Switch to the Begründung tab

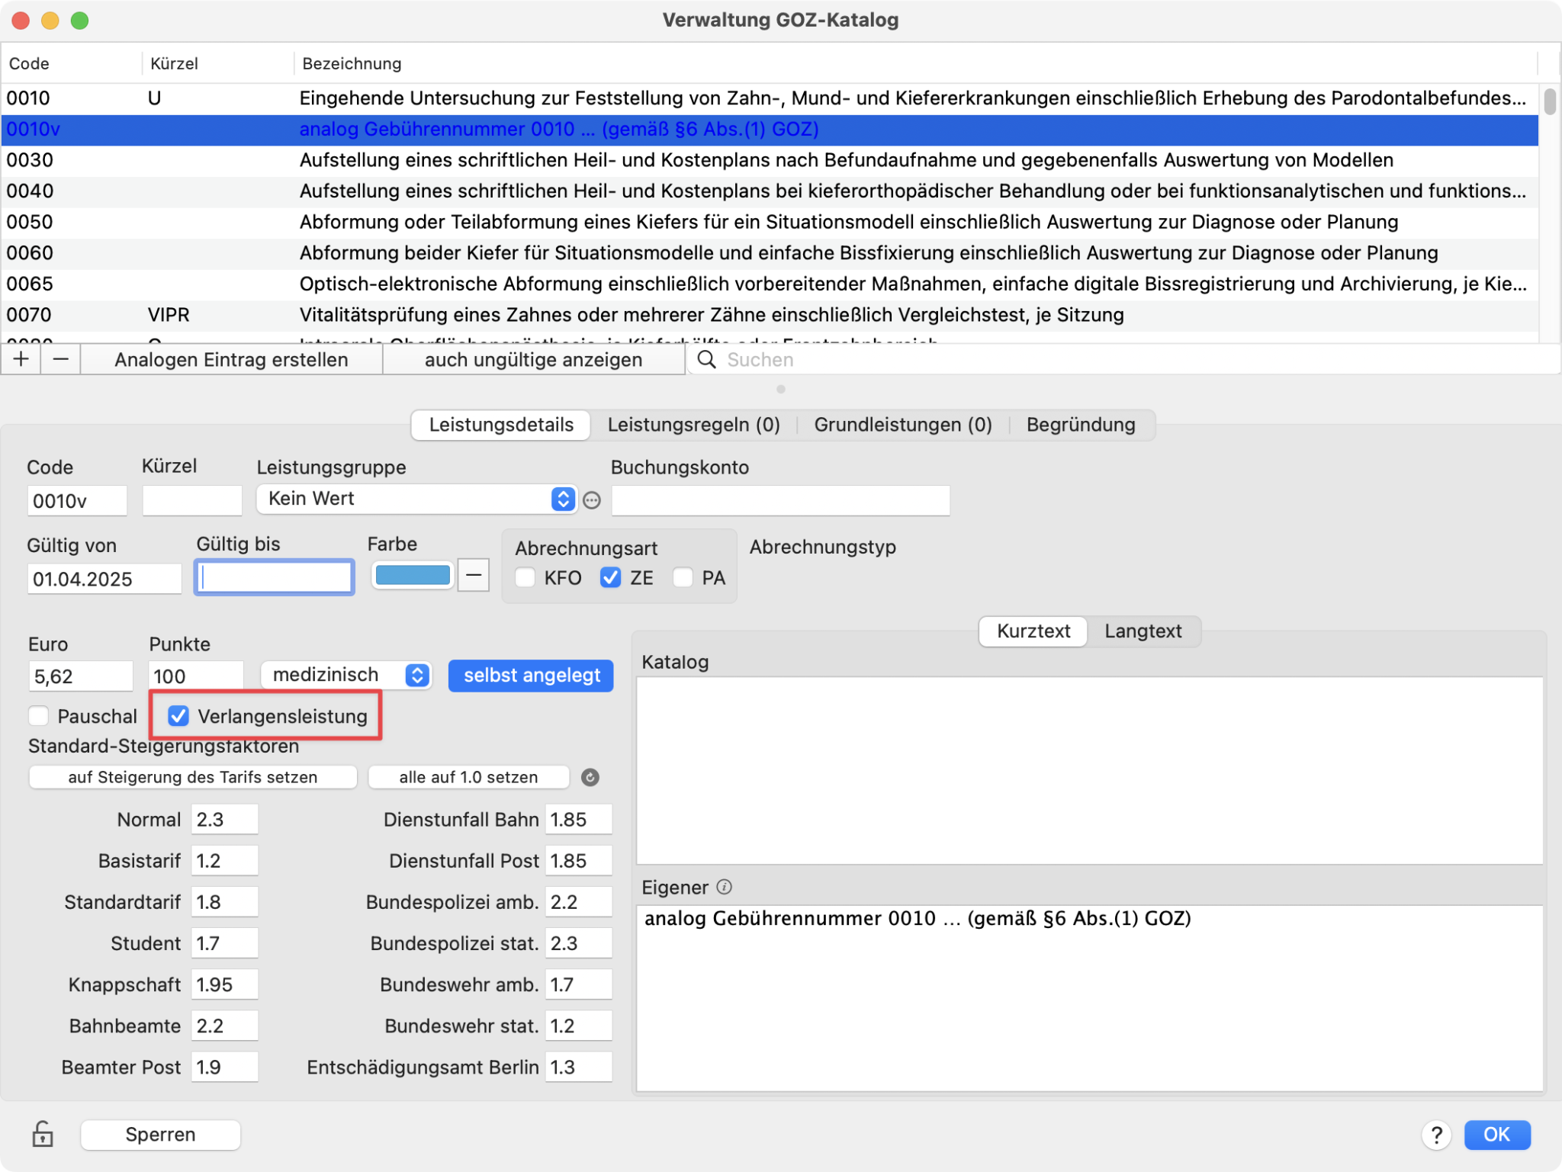pyautogui.click(x=1081, y=425)
